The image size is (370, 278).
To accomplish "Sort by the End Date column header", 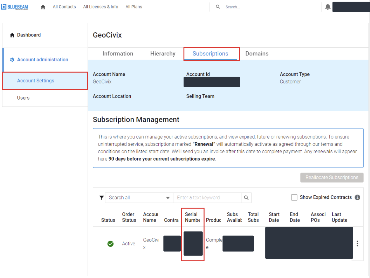I will 295,217.
